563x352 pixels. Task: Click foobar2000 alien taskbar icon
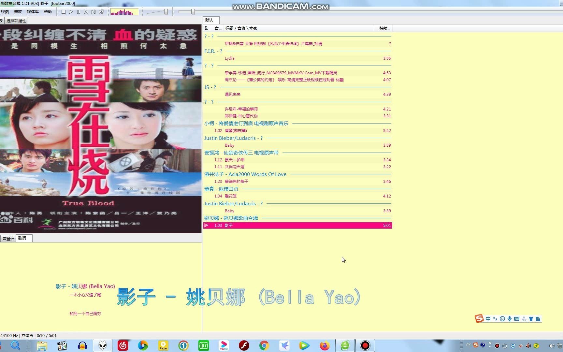tap(103, 345)
